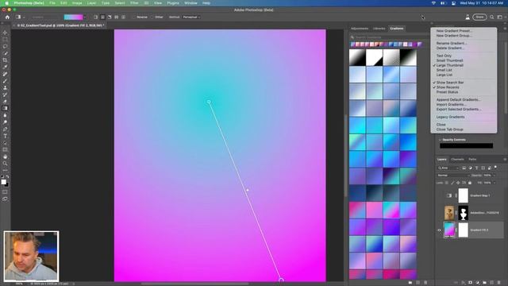This screenshot has width=508, height=286.
Task: Click the create new layer icon
Action: coord(492,283)
